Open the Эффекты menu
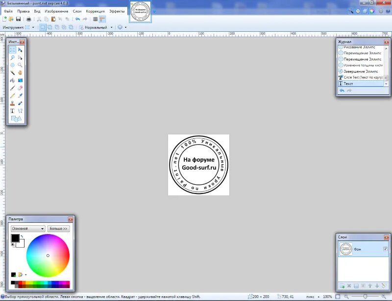The image size is (392, 301). (x=117, y=11)
